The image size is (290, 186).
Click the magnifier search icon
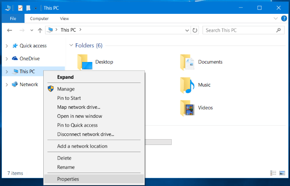coord(278,30)
